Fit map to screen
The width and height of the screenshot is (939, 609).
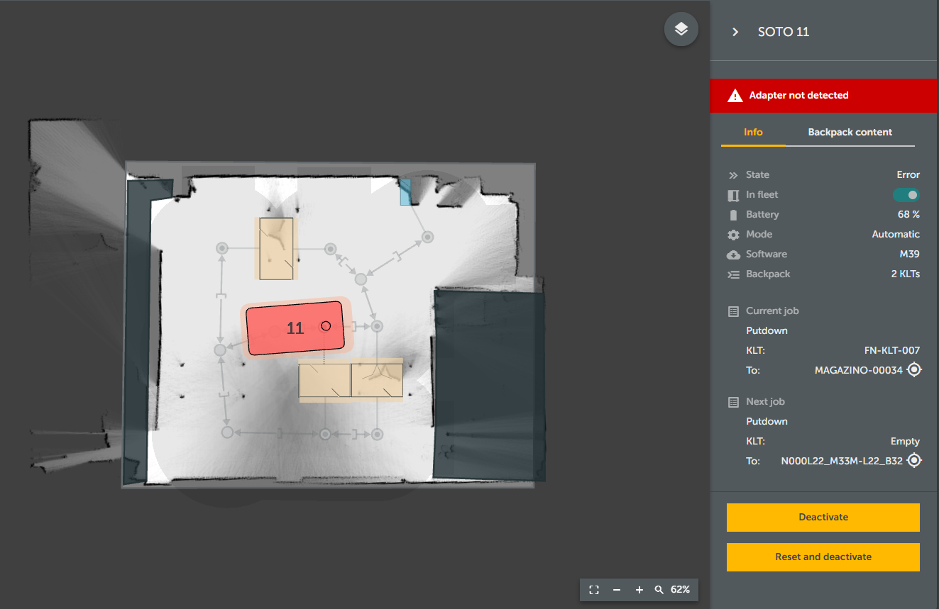[x=594, y=590]
